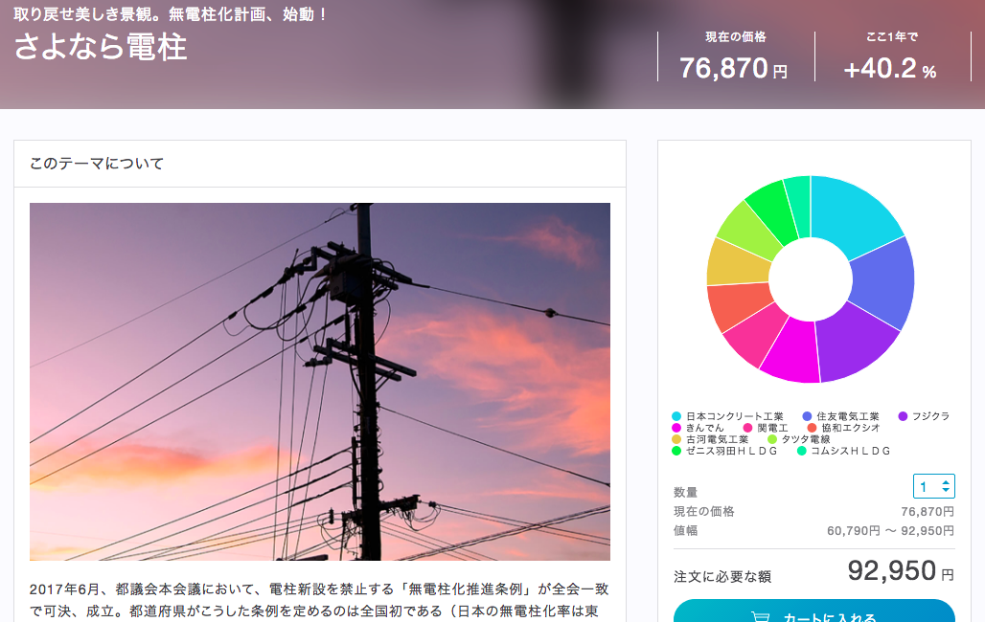Viewport: 985px width, 622px height.
Task: Click the required order amount 92,950 円
Action: pyautogui.click(x=902, y=571)
